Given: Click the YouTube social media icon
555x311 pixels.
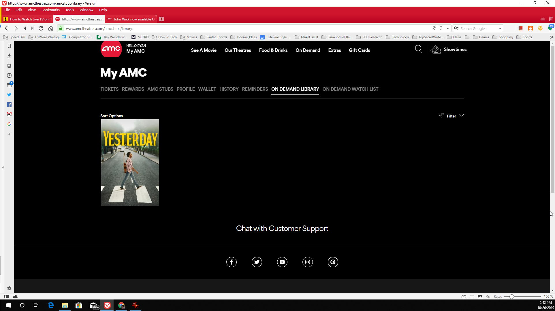Looking at the screenshot, I should [x=282, y=262].
